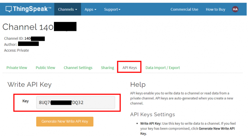Click inside the Write API Key field

(76, 103)
